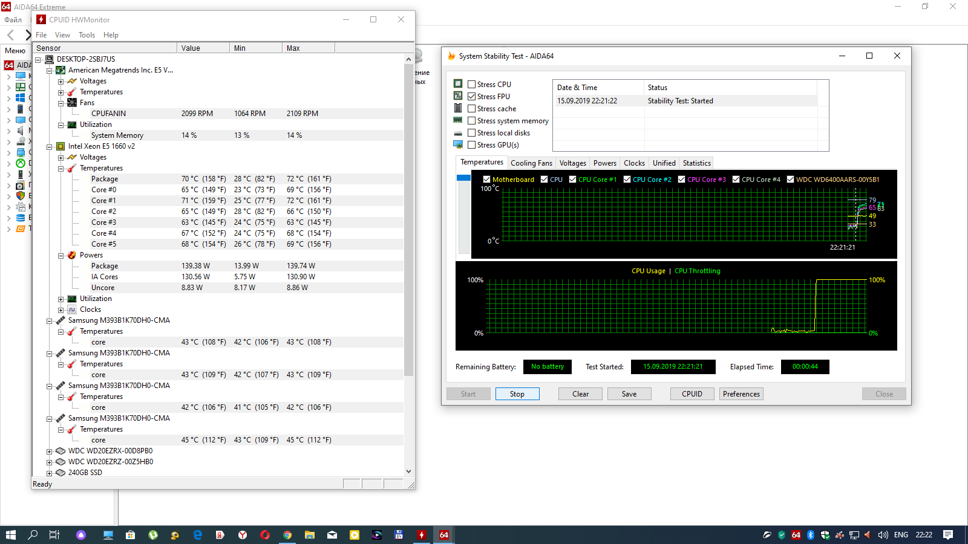Enable the Stress system memory checkbox

coord(472,121)
